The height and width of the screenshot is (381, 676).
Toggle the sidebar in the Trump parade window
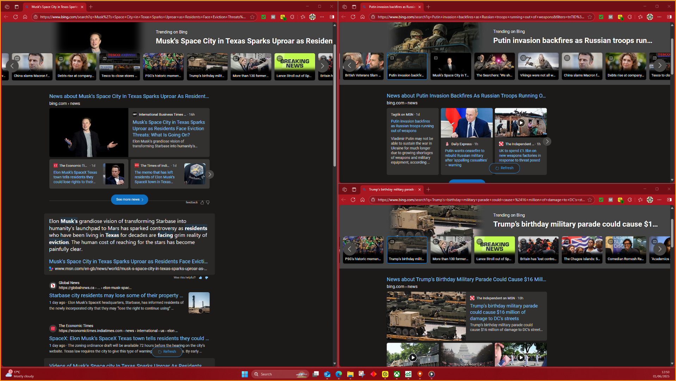point(669,200)
